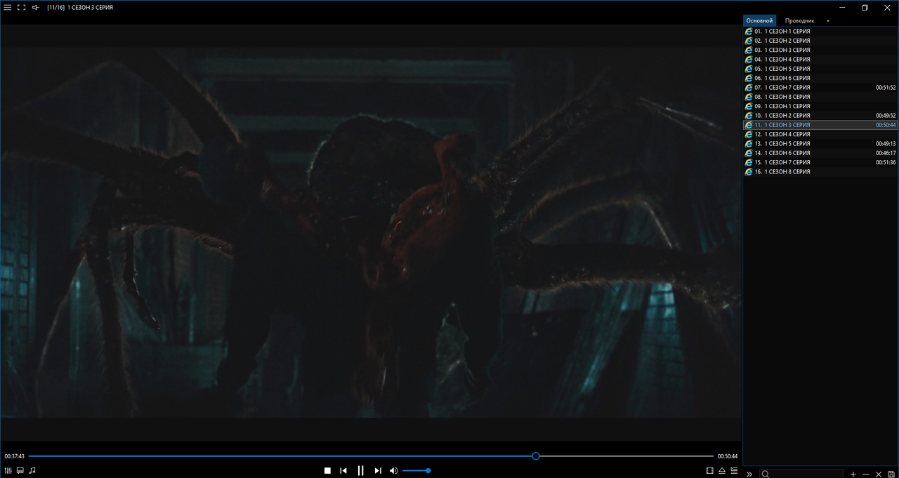Mute audio with the speaker icon
This screenshot has height=478, width=899.
(x=394, y=470)
